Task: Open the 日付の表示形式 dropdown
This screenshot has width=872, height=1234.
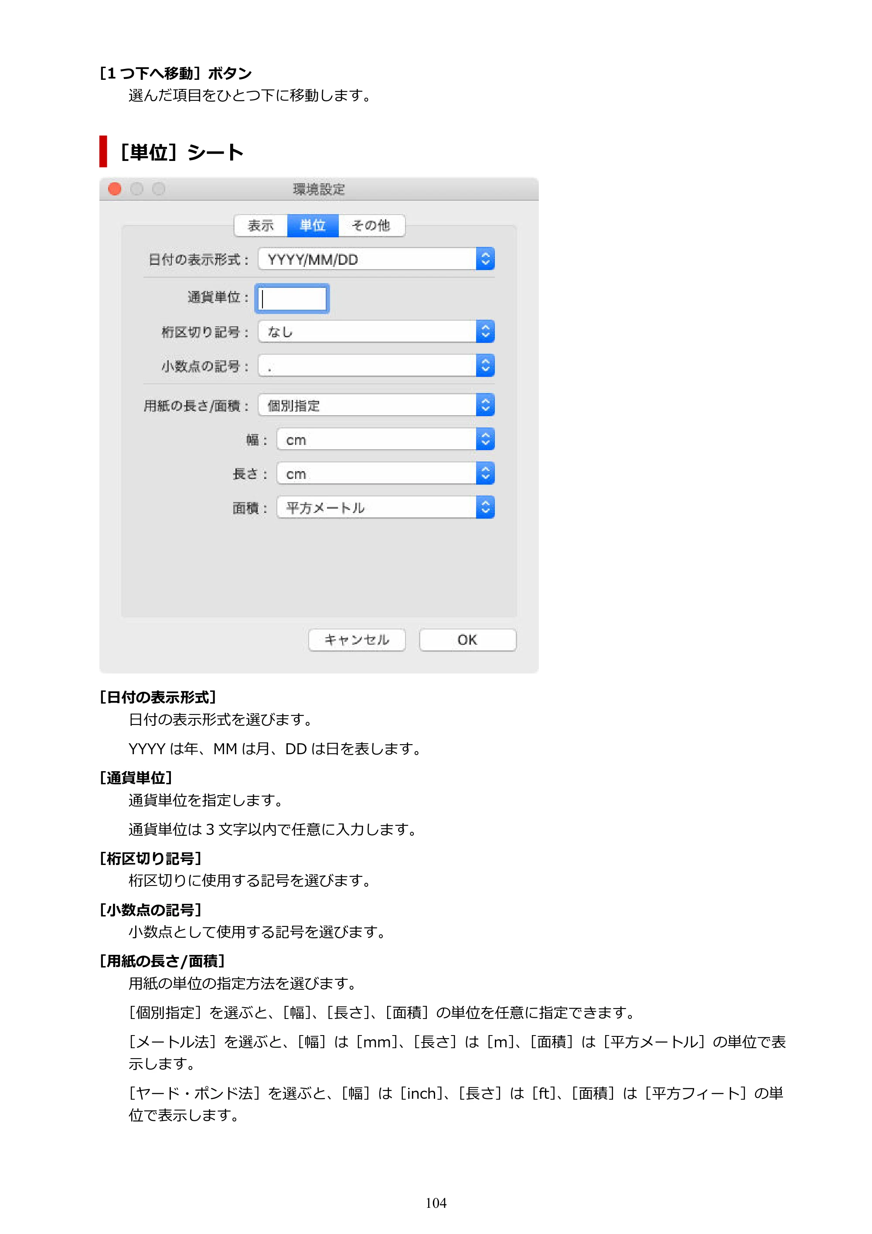Action: coord(376,259)
